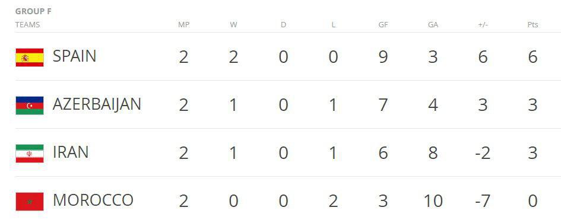The height and width of the screenshot is (220, 561).
Task: Click the TEAMS column header
Action: pos(27,25)
